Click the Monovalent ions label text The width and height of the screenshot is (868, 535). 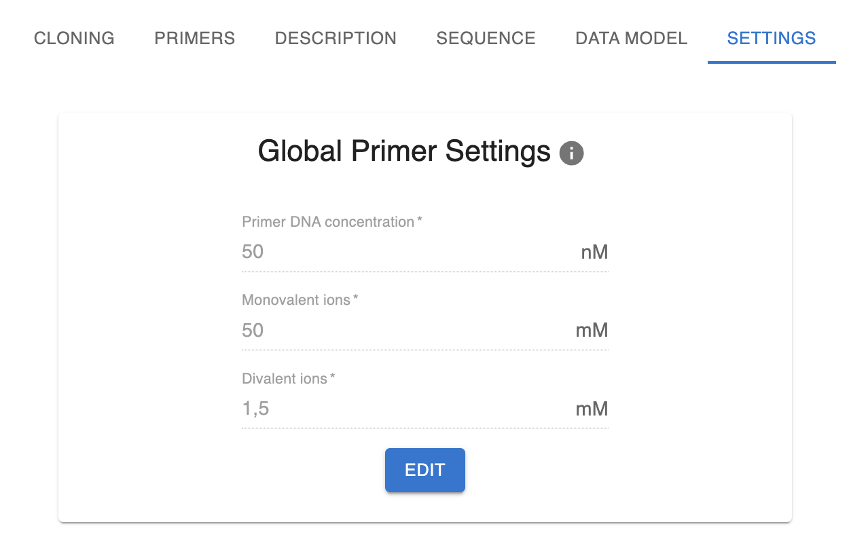(x=296, y=300)
